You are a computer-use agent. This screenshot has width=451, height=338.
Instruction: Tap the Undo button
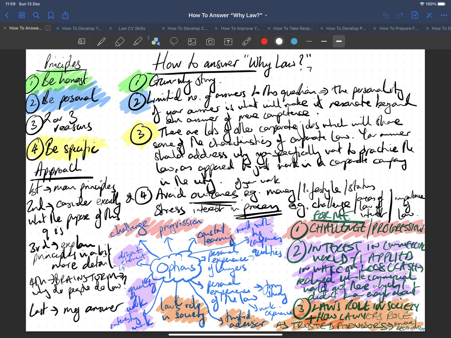[x=386, y=15]
